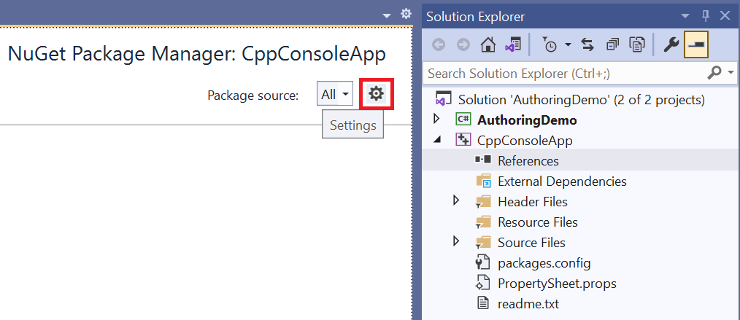Toggle Auto Hide pin on Solution Explorer
The width and height of the screenshot is (740, 320).
tap(706, 17)
